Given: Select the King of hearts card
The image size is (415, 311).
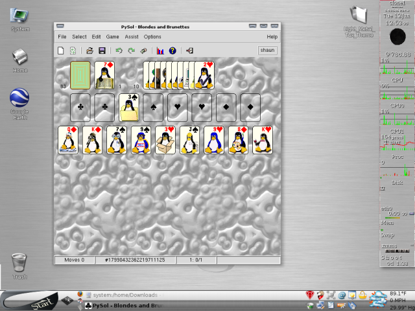Looking at the screenshot, I should 263,140.
